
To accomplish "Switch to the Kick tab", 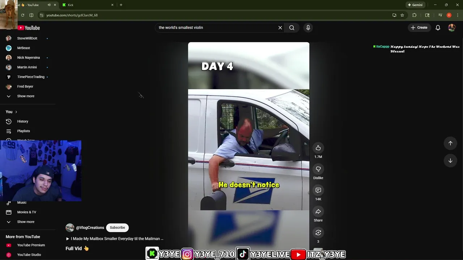I will pos(87,5).
